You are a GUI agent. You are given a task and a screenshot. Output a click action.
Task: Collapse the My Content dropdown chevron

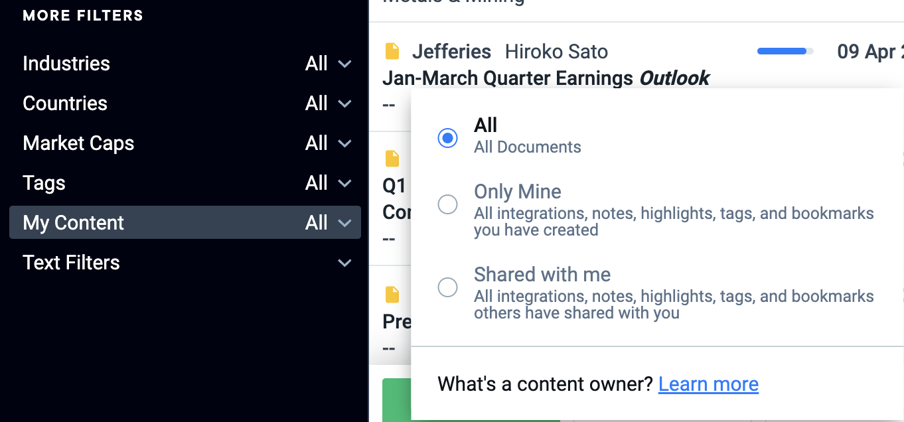click(344, 224)
